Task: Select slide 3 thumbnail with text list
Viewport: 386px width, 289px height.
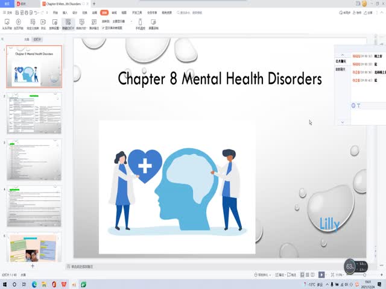Action: 34,160
